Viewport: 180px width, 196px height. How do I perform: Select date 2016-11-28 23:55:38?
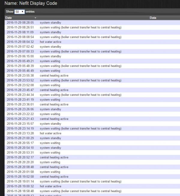tap(20, 76)
